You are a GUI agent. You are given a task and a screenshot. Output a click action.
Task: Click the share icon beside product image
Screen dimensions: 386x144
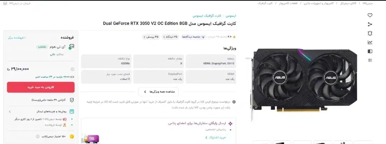(x=370, y=24)
